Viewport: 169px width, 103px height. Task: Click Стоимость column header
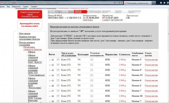pyautogui.click(x=125, y=55)
